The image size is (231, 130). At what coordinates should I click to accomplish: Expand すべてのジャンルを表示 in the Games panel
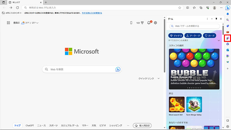[219, 40]
